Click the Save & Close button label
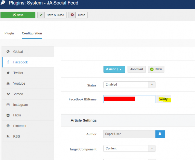The width and height of the screenshot is (195, 160). tap(55, 15)
